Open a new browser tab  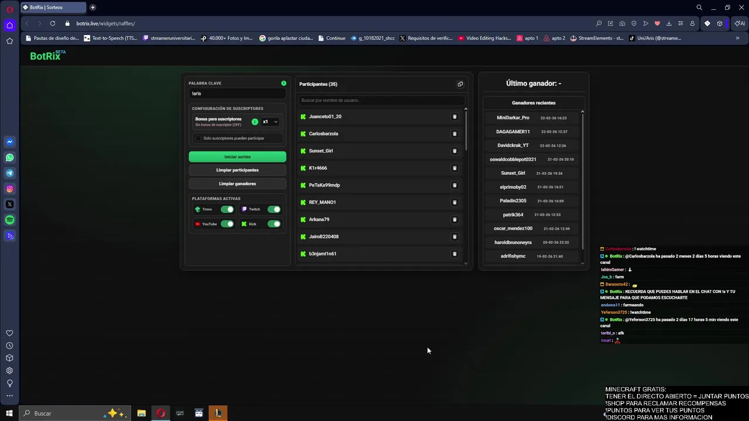(92, 8)
